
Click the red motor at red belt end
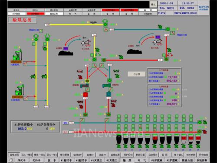(204, 132)
